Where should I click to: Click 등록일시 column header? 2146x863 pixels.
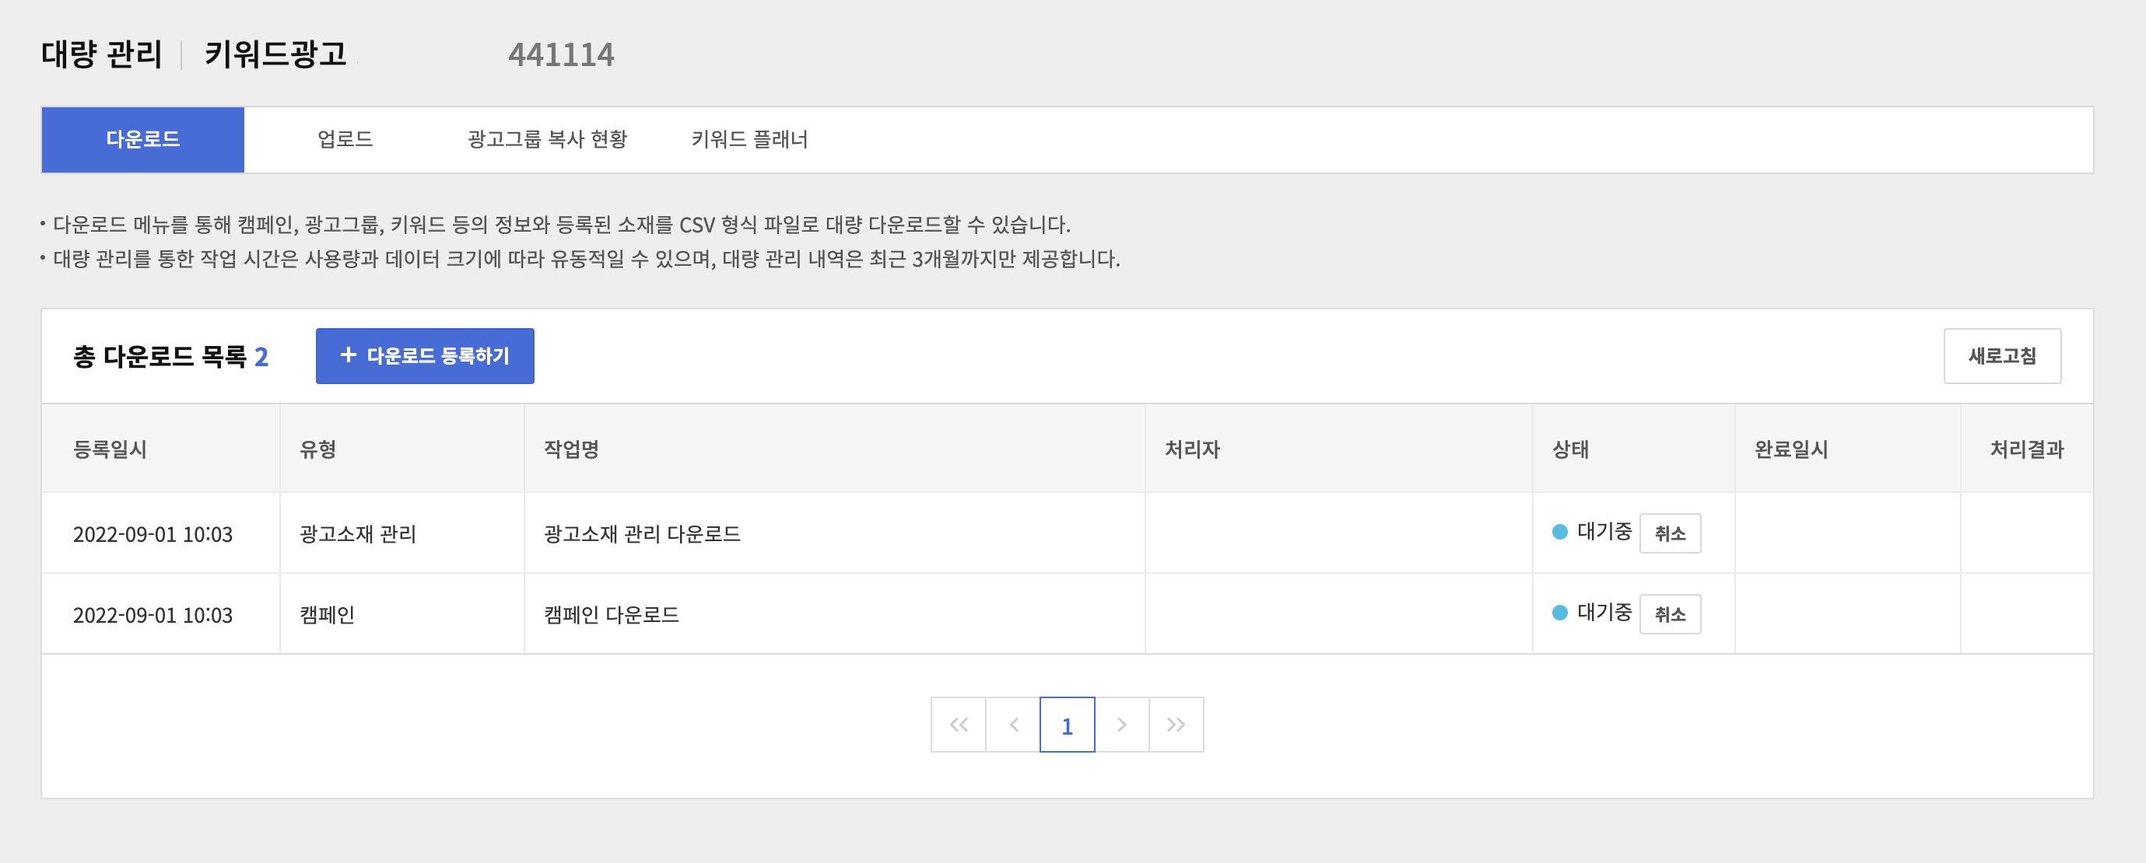click(x=110, y=449)
